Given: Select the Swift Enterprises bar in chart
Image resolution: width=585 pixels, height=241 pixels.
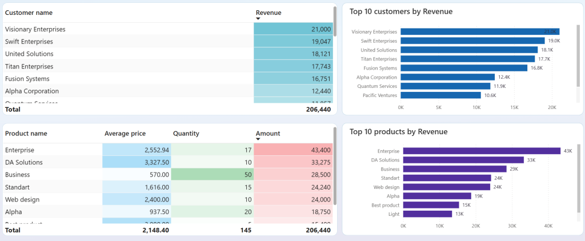Looking at the screenshot, I should [x=472, y=41].
